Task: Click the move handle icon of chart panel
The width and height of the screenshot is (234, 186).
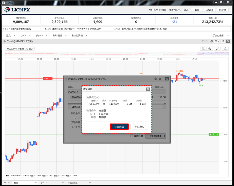Action: coord(5,41)
